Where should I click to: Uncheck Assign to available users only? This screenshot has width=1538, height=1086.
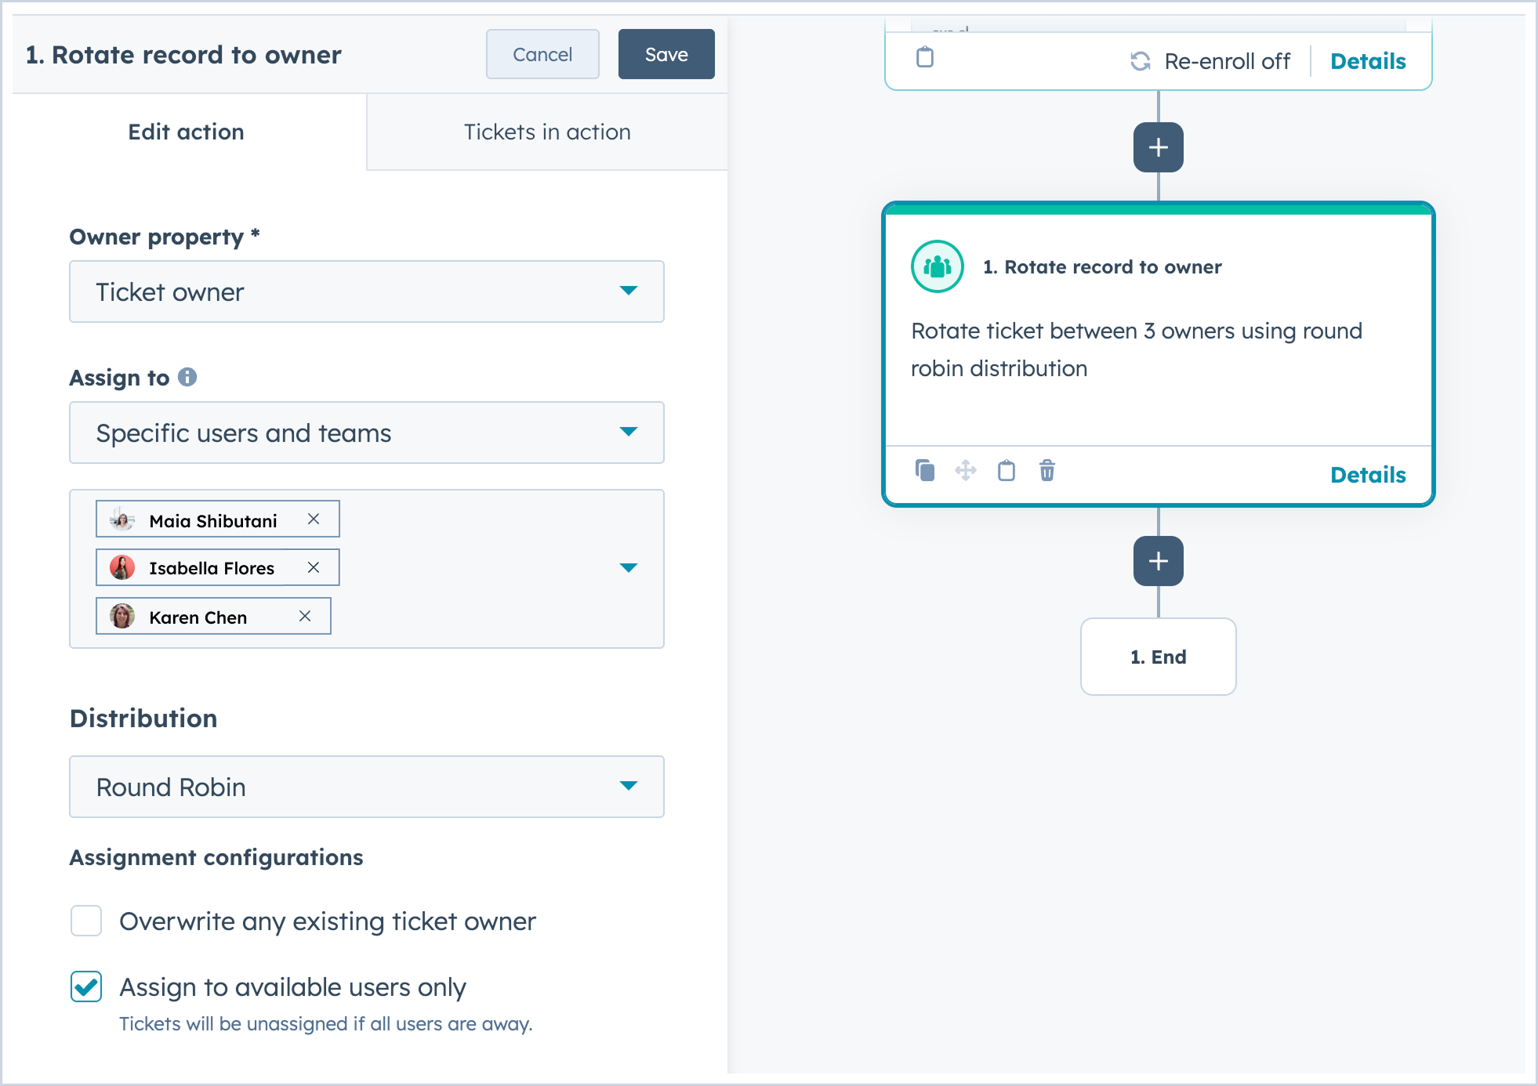coord(86,986)
